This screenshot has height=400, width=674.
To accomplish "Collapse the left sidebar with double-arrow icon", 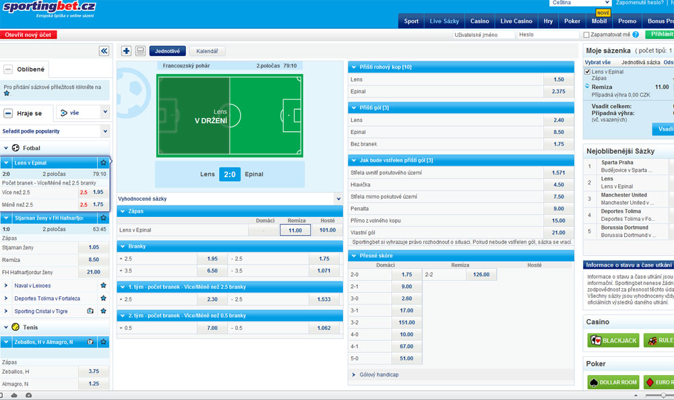I will point(104,51).
